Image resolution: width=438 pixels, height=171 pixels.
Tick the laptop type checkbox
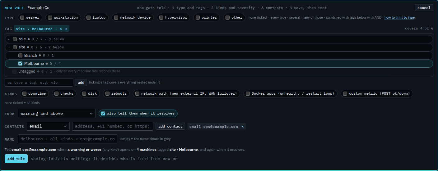pos(88,17)
